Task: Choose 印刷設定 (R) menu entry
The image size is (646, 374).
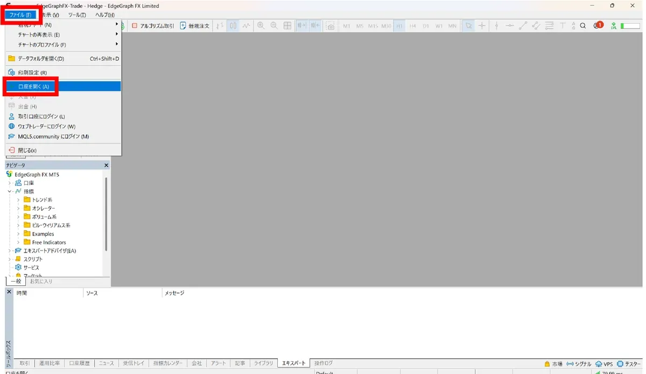Action: coord(63,73)
